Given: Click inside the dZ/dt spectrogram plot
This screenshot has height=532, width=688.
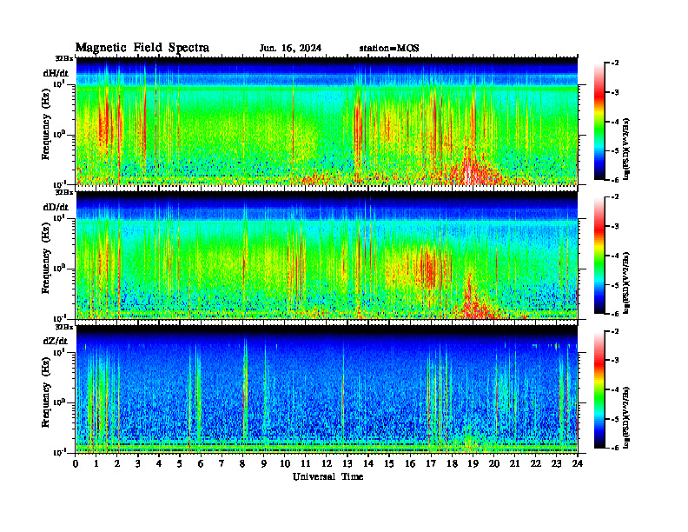Looking at the screenshot, I should [327, 389].
